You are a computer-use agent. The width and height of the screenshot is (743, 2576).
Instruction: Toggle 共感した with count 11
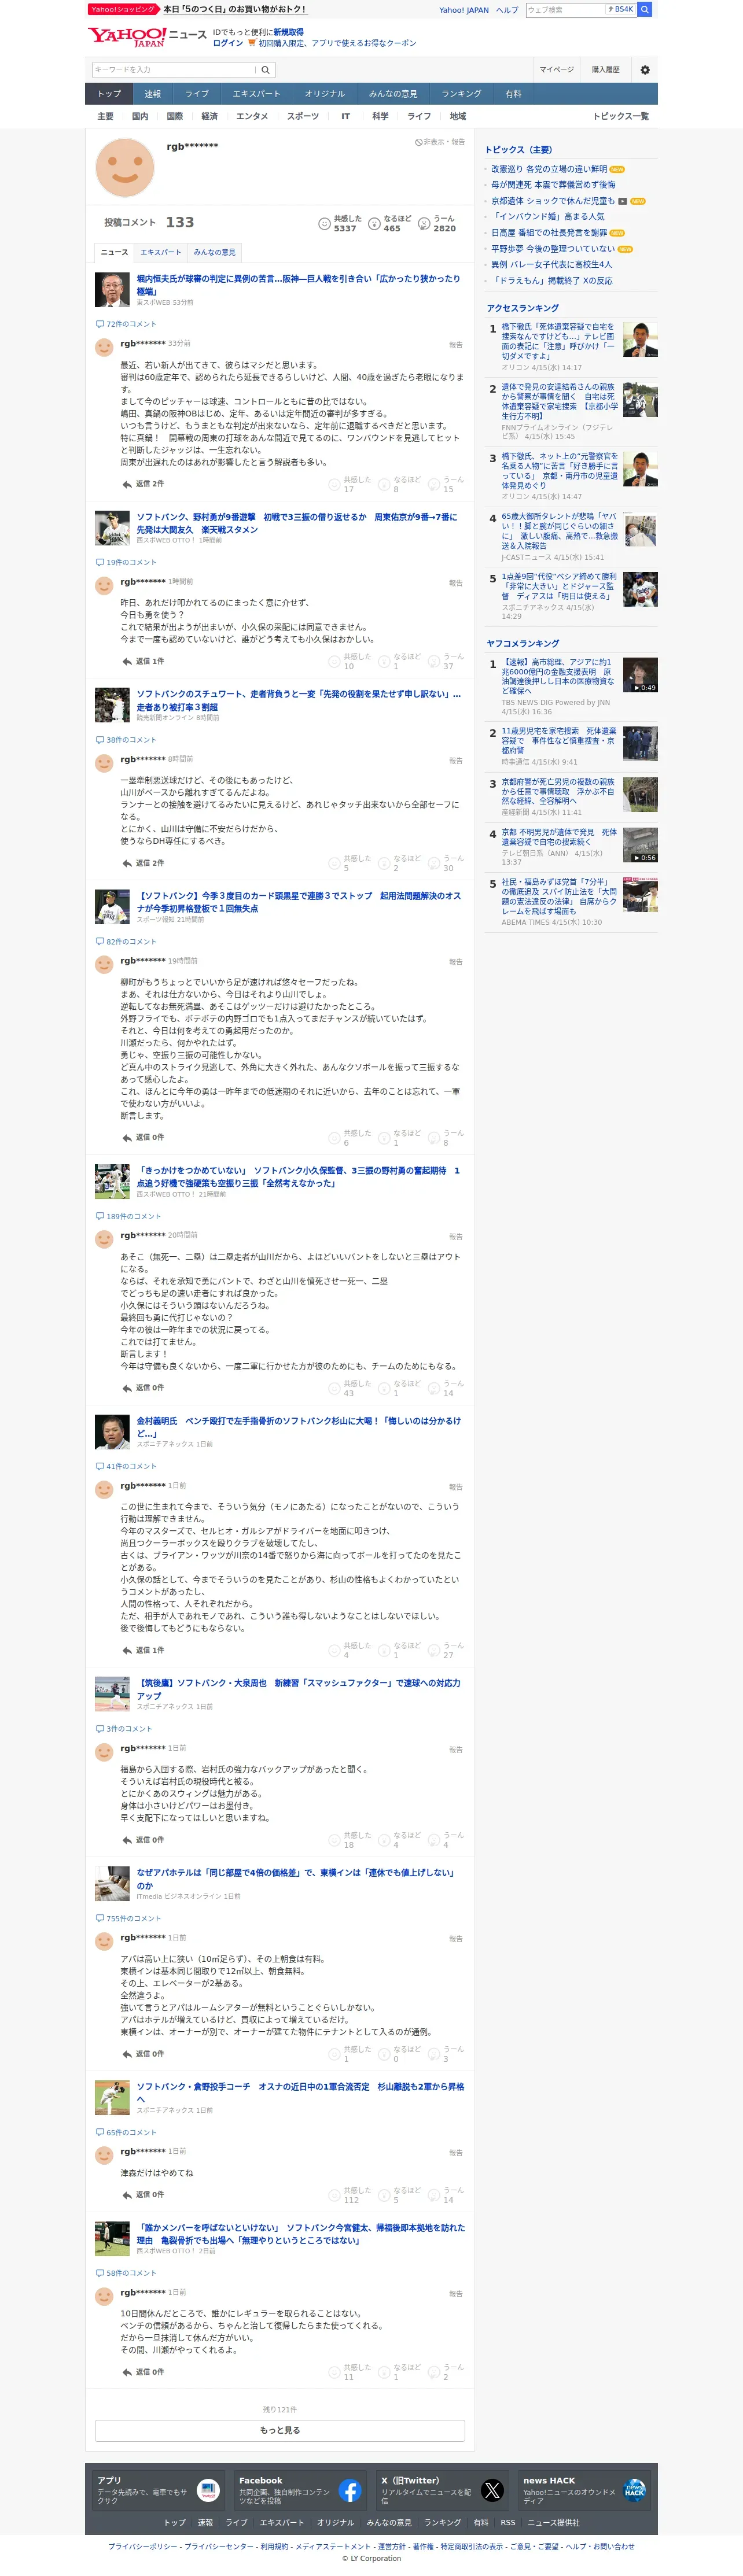[349, 2373]
